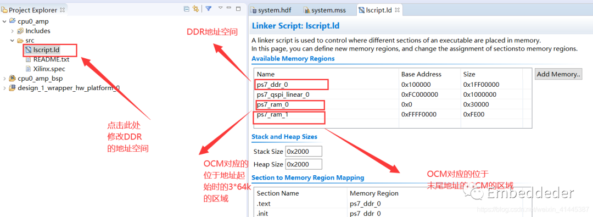The image size is (593, 217).
Task: Click the Project Explorer tab icon
Action: [4, 10]
